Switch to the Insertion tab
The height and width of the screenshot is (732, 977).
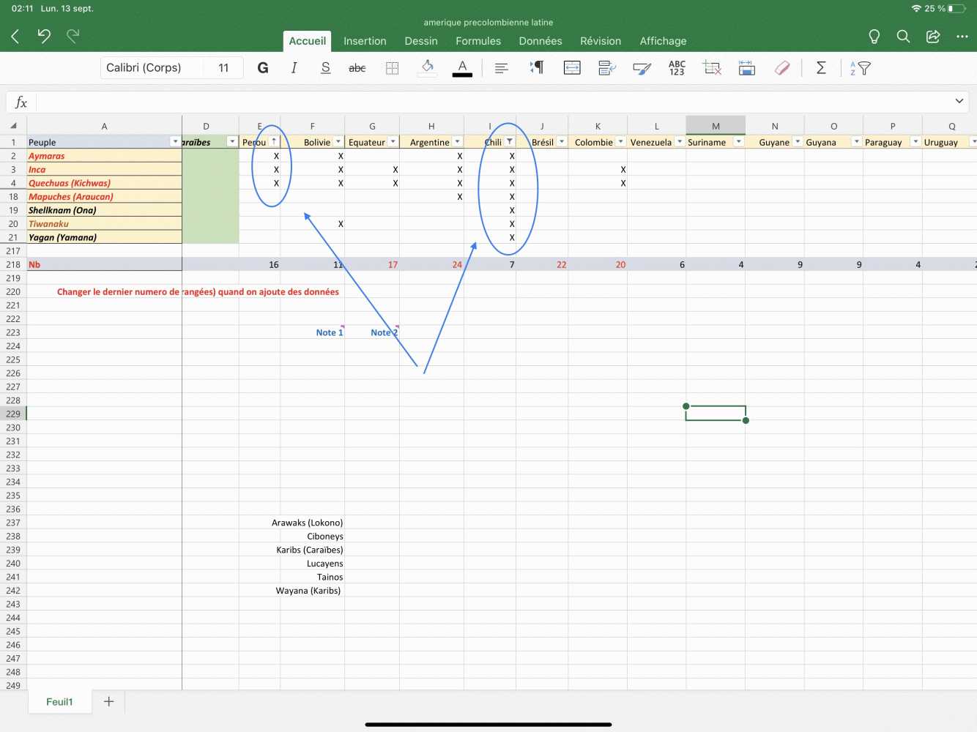click(x=365, y=41)
